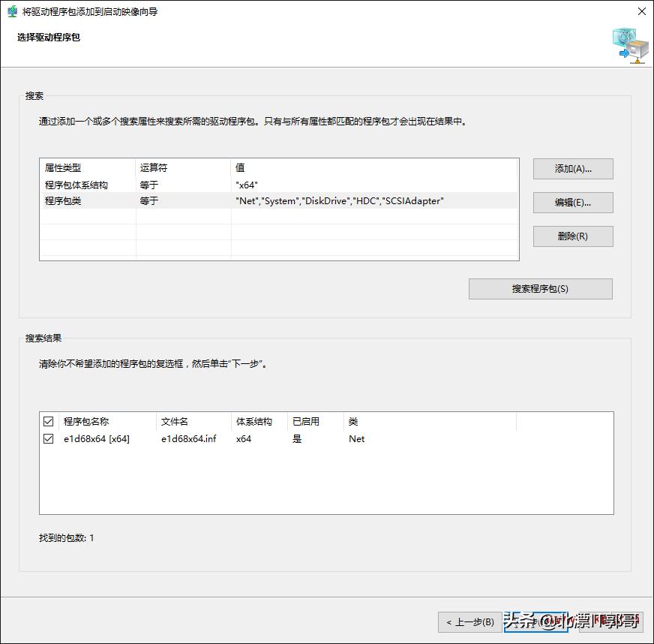Screen dimensions: 654x644
Task: Click the 添加(A) button to add a search attribute
Action: coord(572,169)
